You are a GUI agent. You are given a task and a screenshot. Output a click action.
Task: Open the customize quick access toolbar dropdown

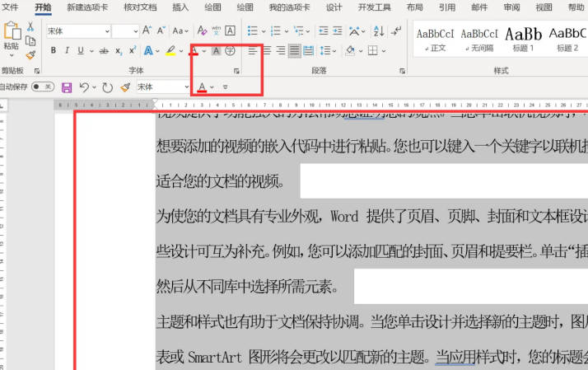[225, 87]
